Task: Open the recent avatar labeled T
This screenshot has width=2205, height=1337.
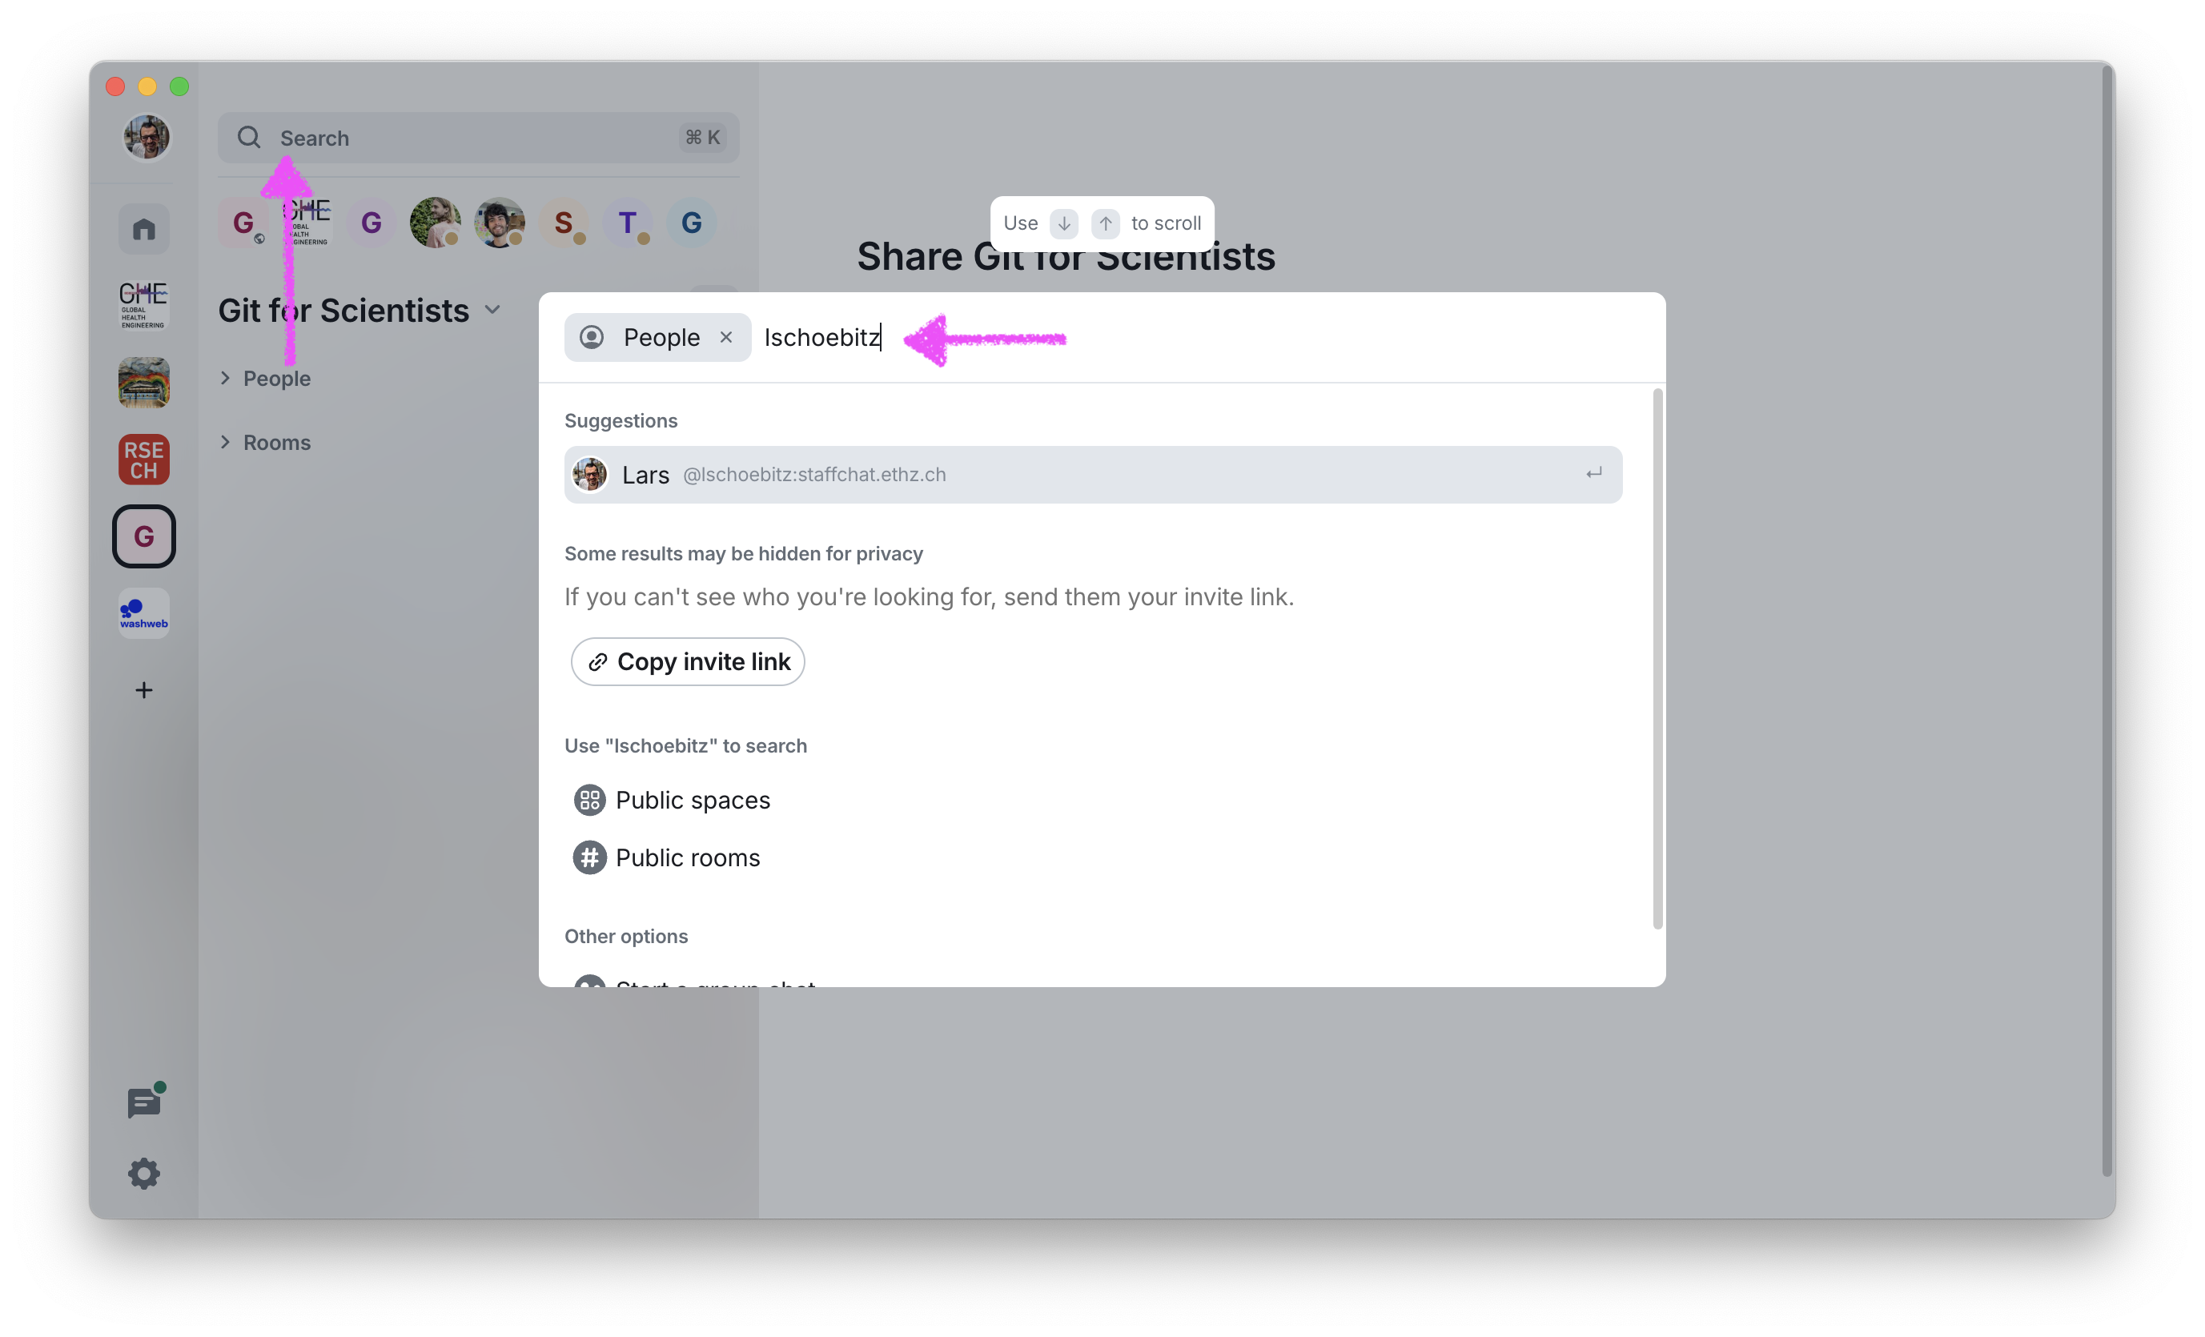Action: 626,223
